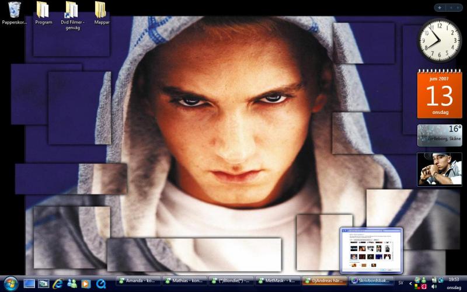Click Show Desktop in Quick Launch
The width and height of the screenshot is (467, 292).
tap(29, 283)
